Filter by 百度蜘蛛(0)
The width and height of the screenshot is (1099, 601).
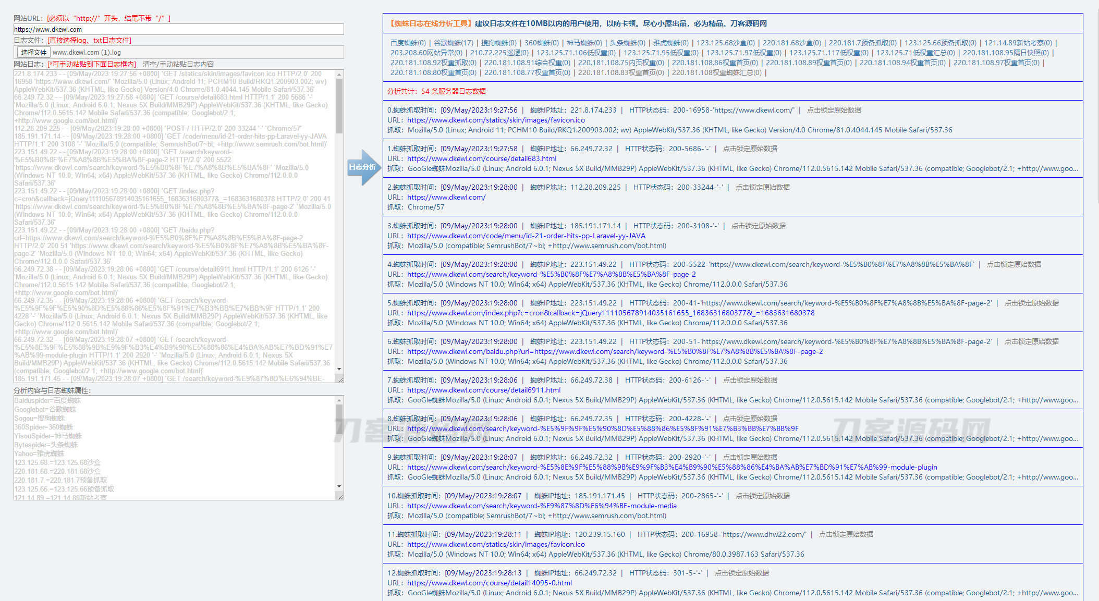[x=408, y=43]
